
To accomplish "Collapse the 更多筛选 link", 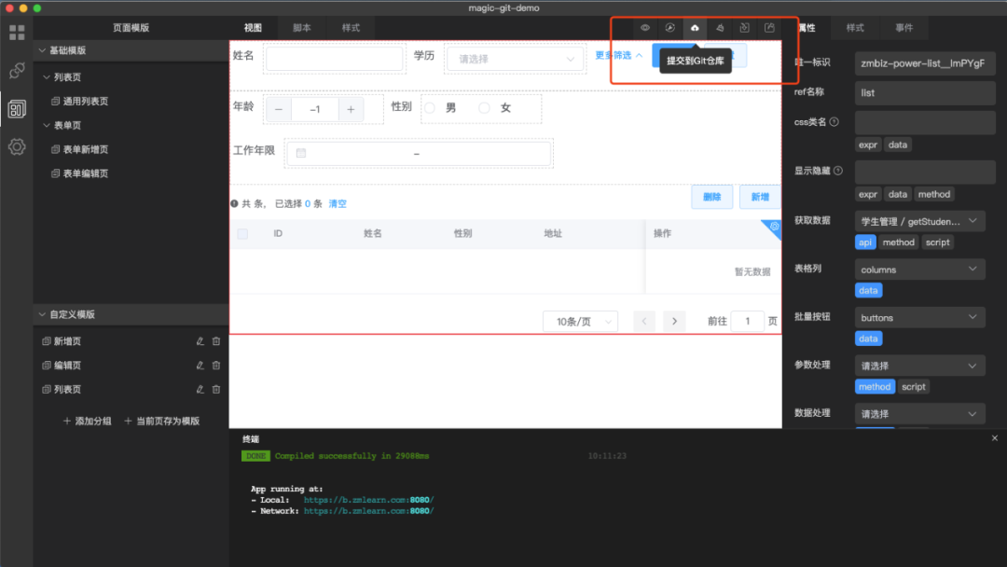I will pyautogui.click(x=619, y=55).
